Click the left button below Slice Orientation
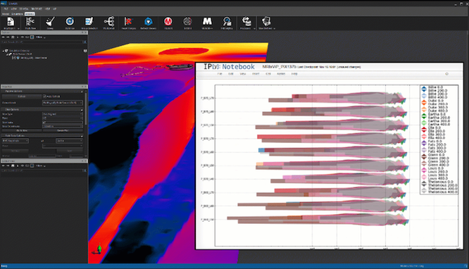 (x=22, y=130)
